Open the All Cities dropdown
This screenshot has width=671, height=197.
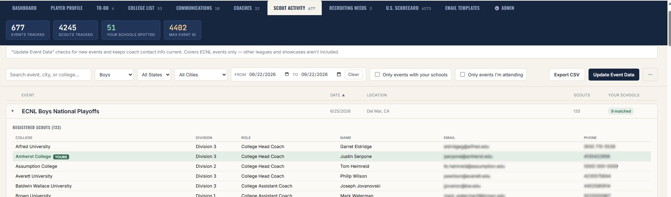201,75
